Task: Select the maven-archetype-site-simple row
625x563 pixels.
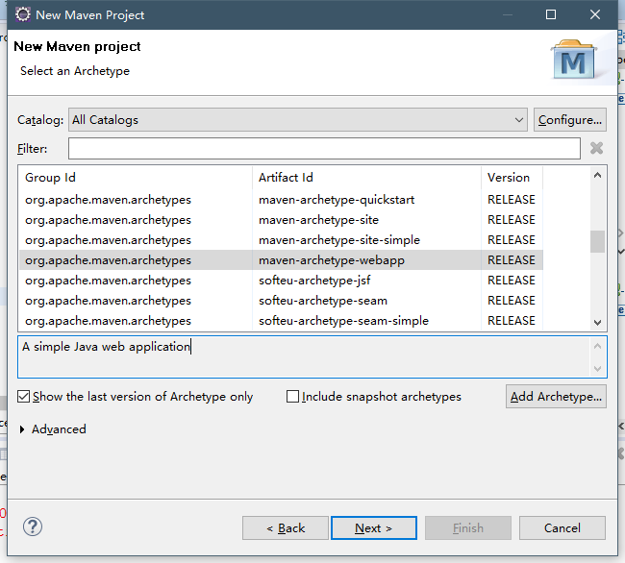Action: tap(281, 240)
